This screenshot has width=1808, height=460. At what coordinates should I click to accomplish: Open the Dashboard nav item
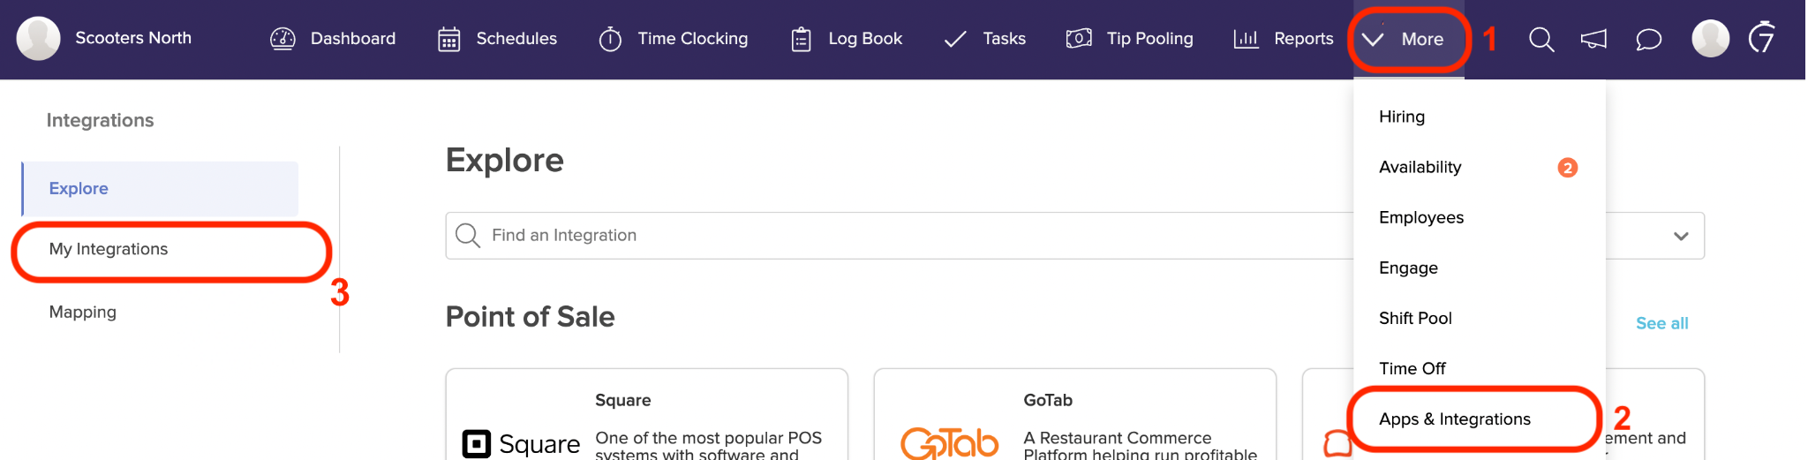pos(333,39)
